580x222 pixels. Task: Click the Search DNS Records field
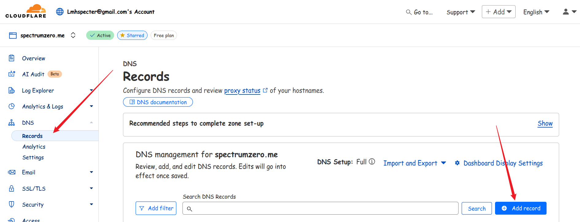point(320,208)
